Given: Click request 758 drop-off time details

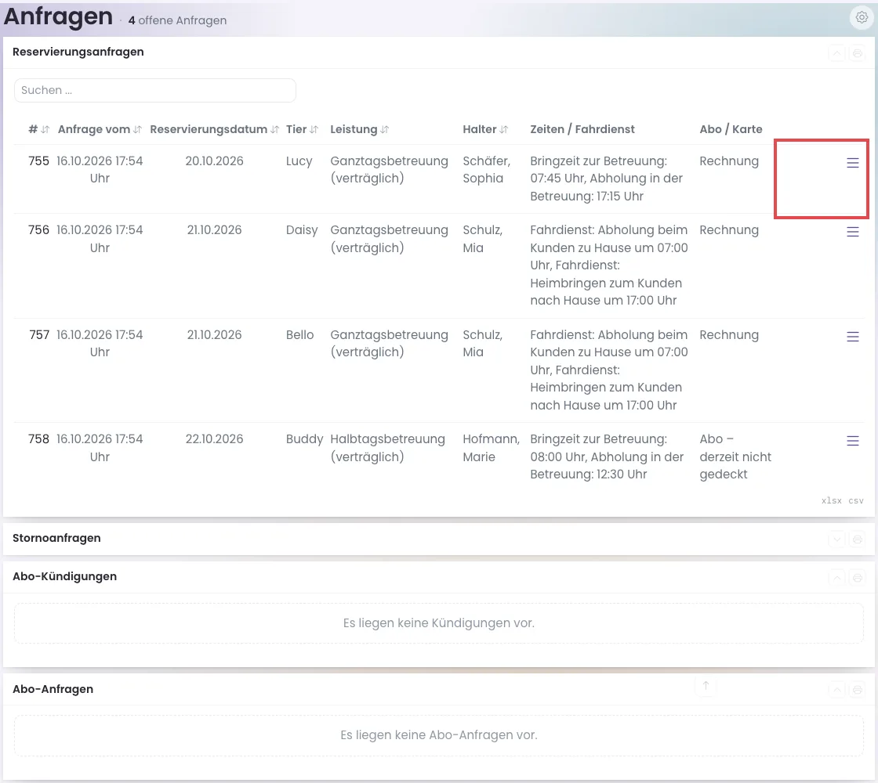Looking at the screenshot, I should pos(607,456).
